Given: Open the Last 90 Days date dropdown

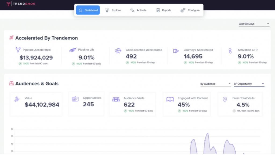Looking at the screenshot, I should click(254, 24).
